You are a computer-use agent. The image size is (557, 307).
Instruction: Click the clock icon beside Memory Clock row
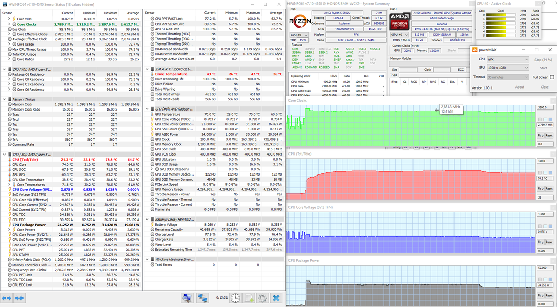(10, 104)
